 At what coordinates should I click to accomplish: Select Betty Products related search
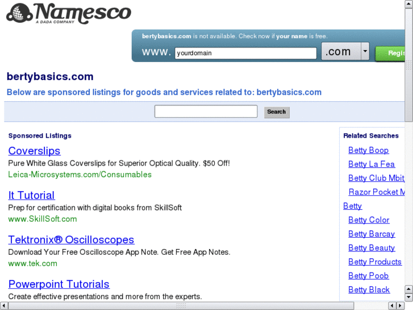[x=375, y=262]
